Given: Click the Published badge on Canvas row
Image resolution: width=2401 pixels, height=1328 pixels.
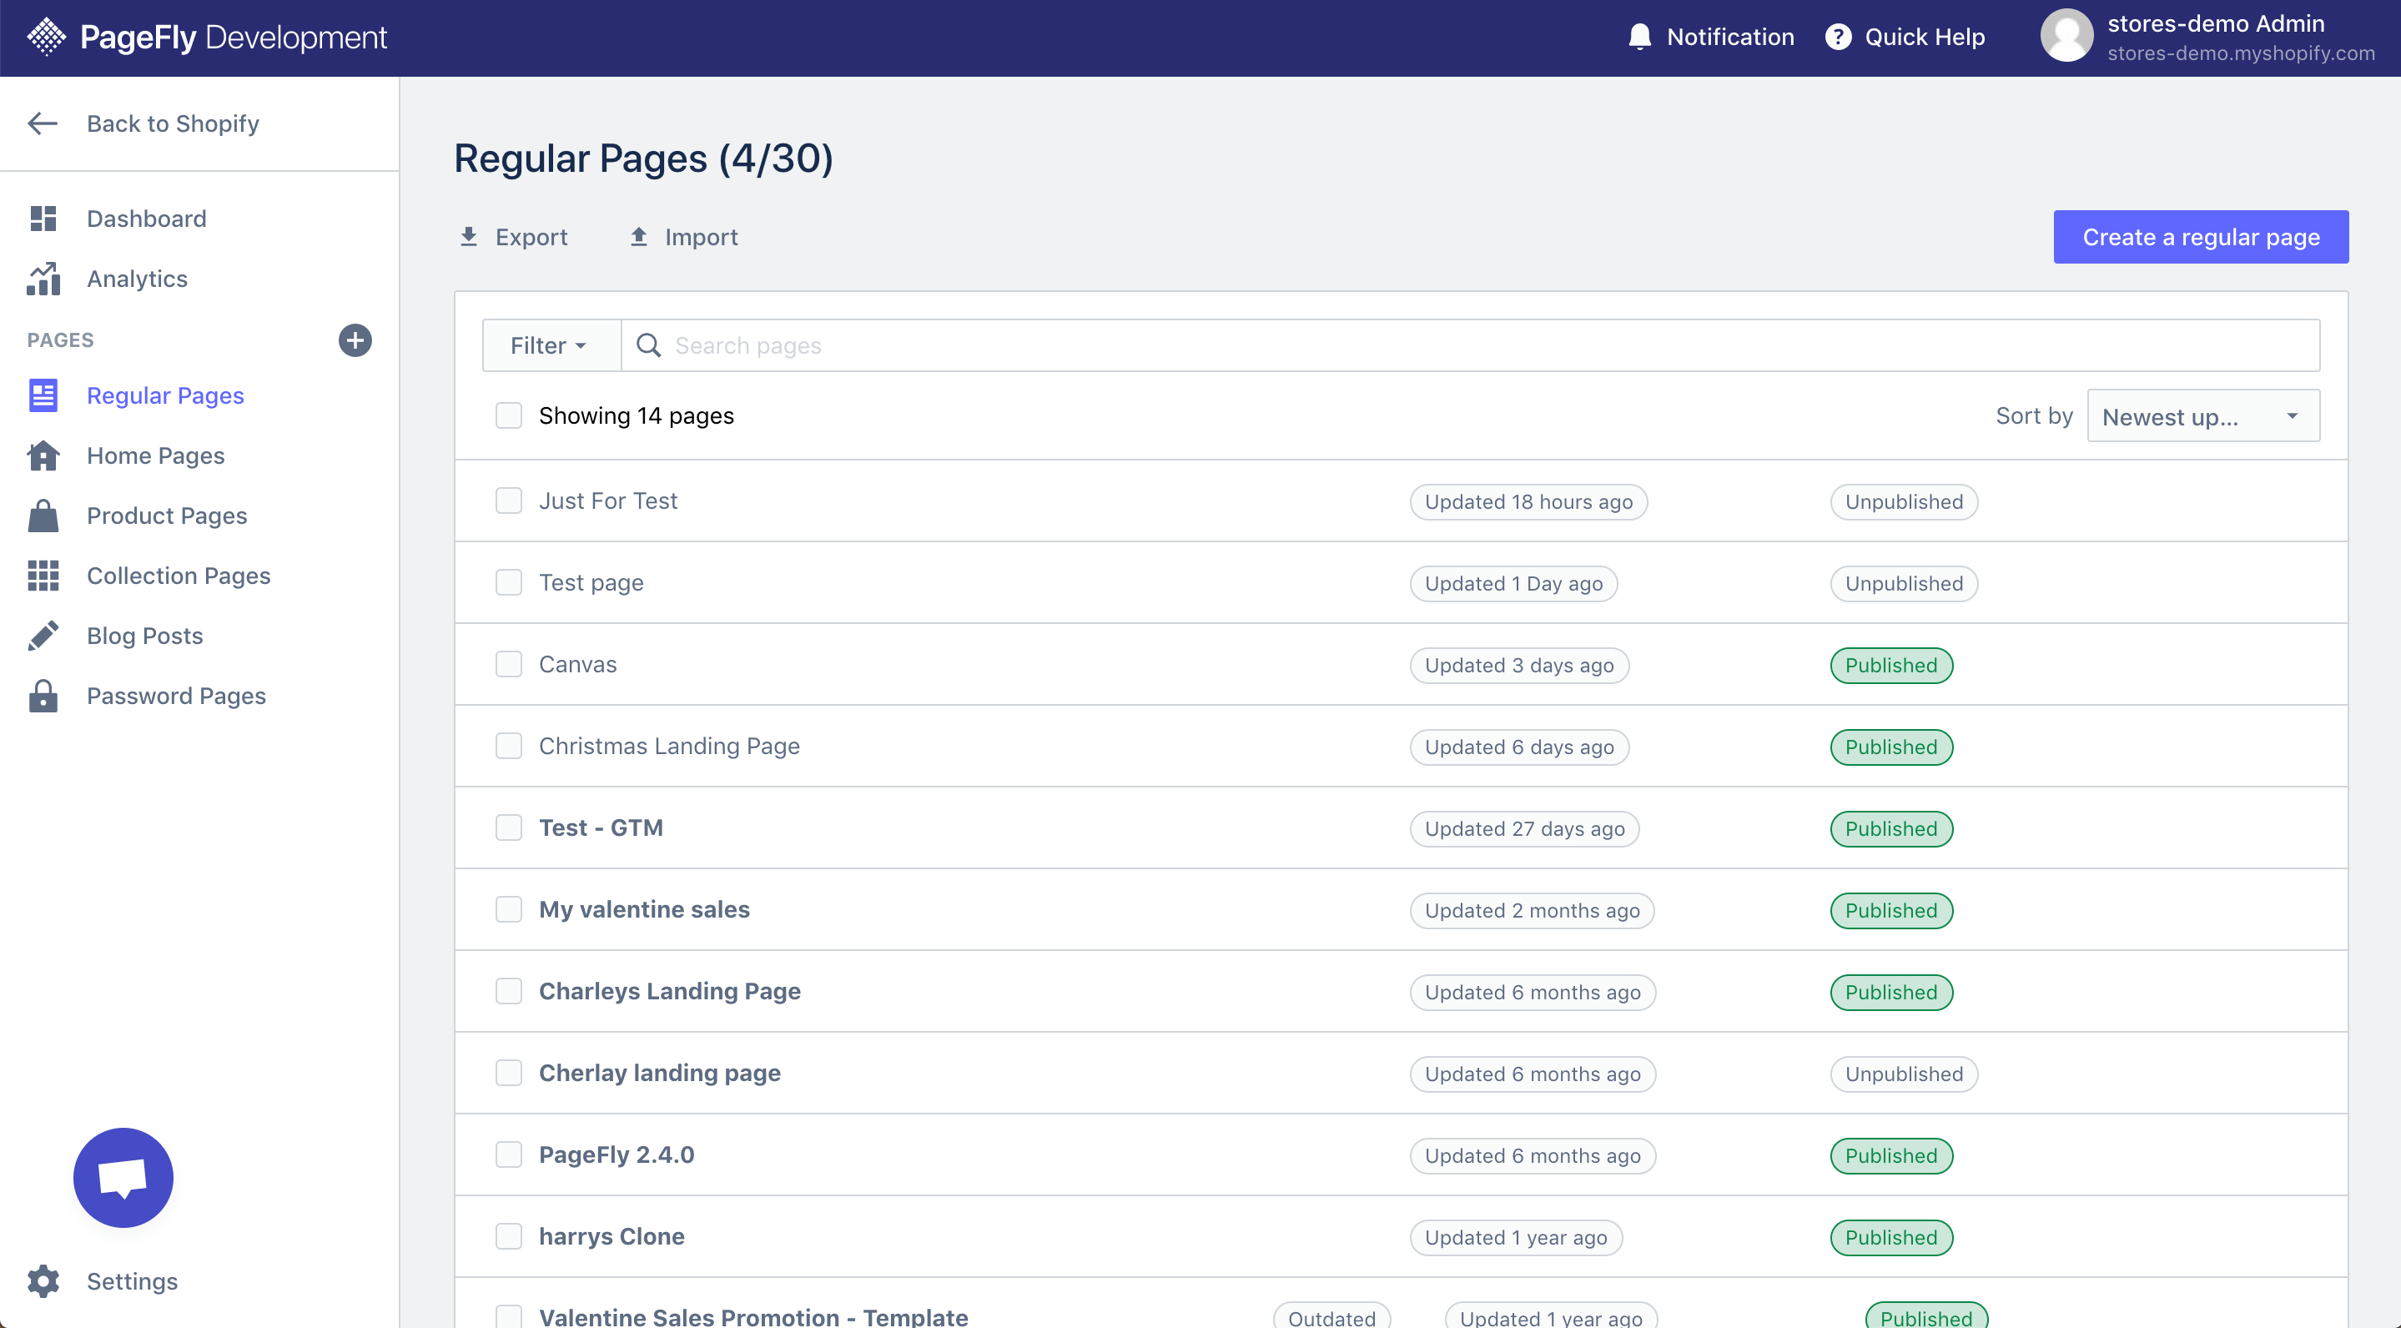Looking at the screenshot, I should pos(1891,666).
